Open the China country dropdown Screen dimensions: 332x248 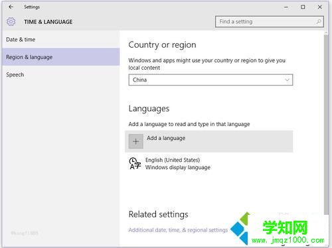[x=210, y=80]
